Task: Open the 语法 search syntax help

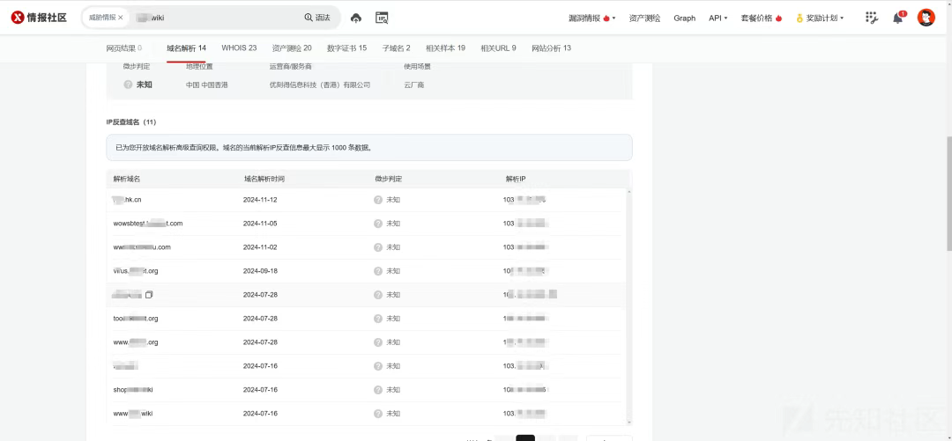Action: click(317, 18)
